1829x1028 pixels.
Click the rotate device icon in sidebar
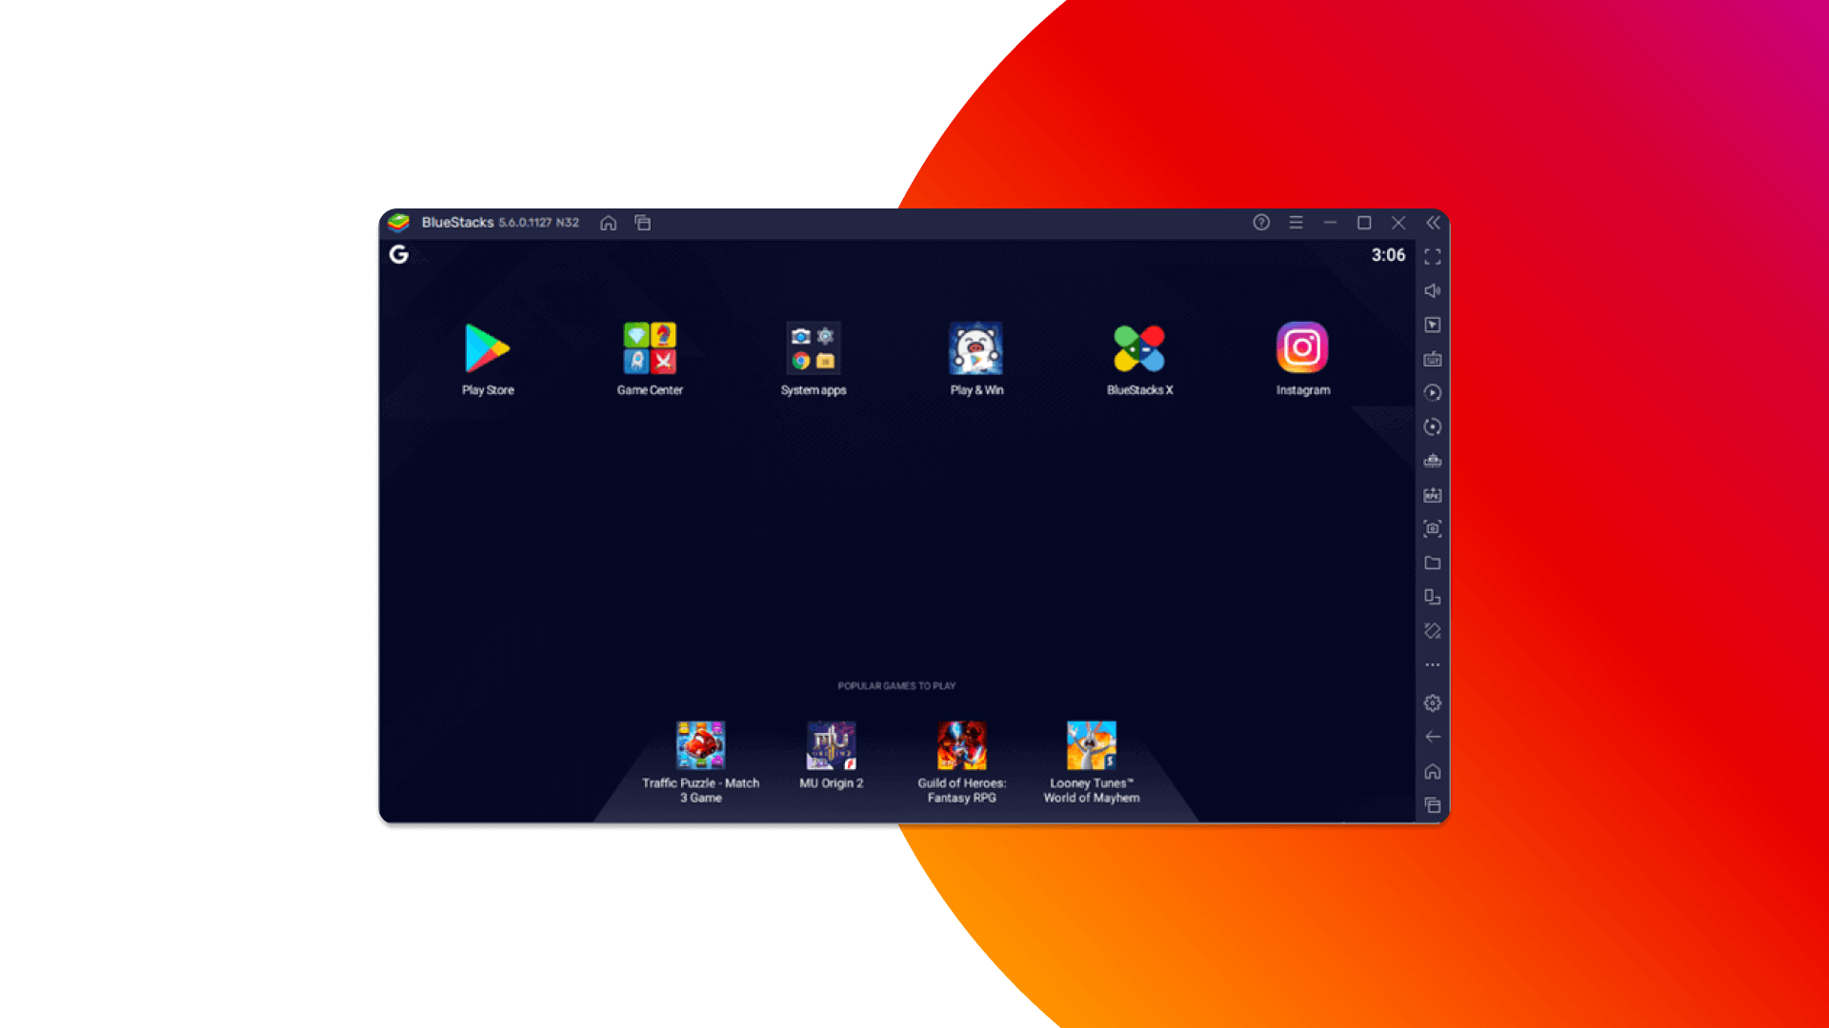(1433, 597)
